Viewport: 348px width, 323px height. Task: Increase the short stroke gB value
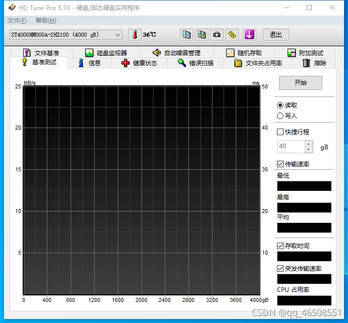308,144
